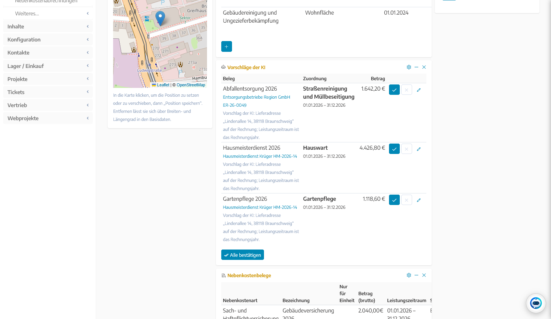The image size is (551, 319).
Task: Close the Vorschläge der KI panel
Action: pos(424,67)
